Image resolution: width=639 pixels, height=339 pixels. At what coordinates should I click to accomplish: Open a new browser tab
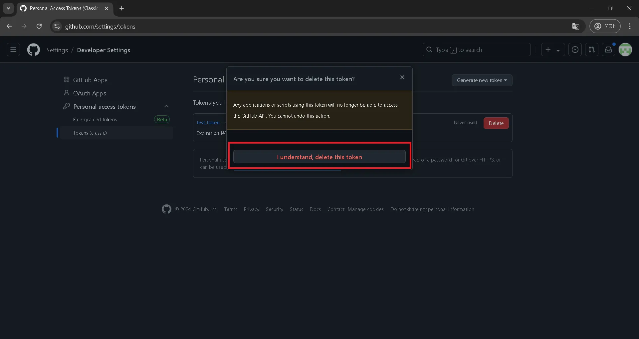point(122,8)
